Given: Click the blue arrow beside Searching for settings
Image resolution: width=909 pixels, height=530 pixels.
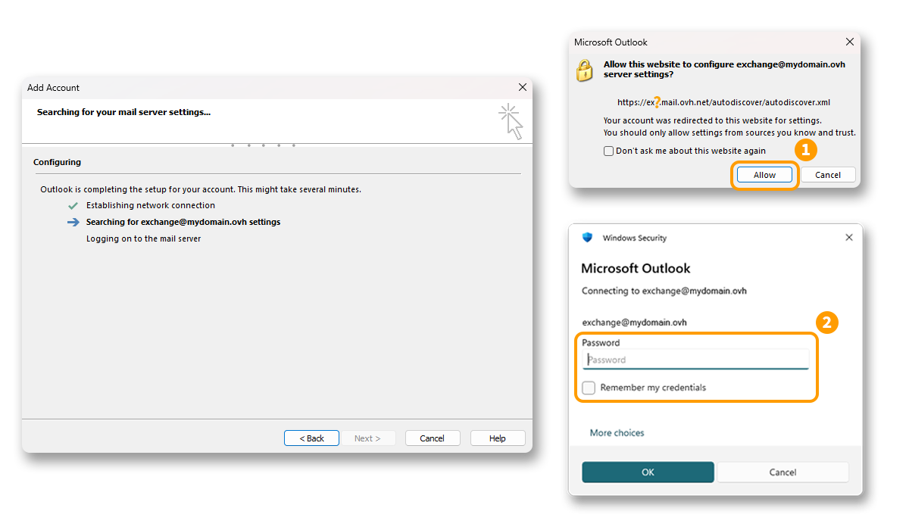Looking at the screenshot, I should 73,222.
